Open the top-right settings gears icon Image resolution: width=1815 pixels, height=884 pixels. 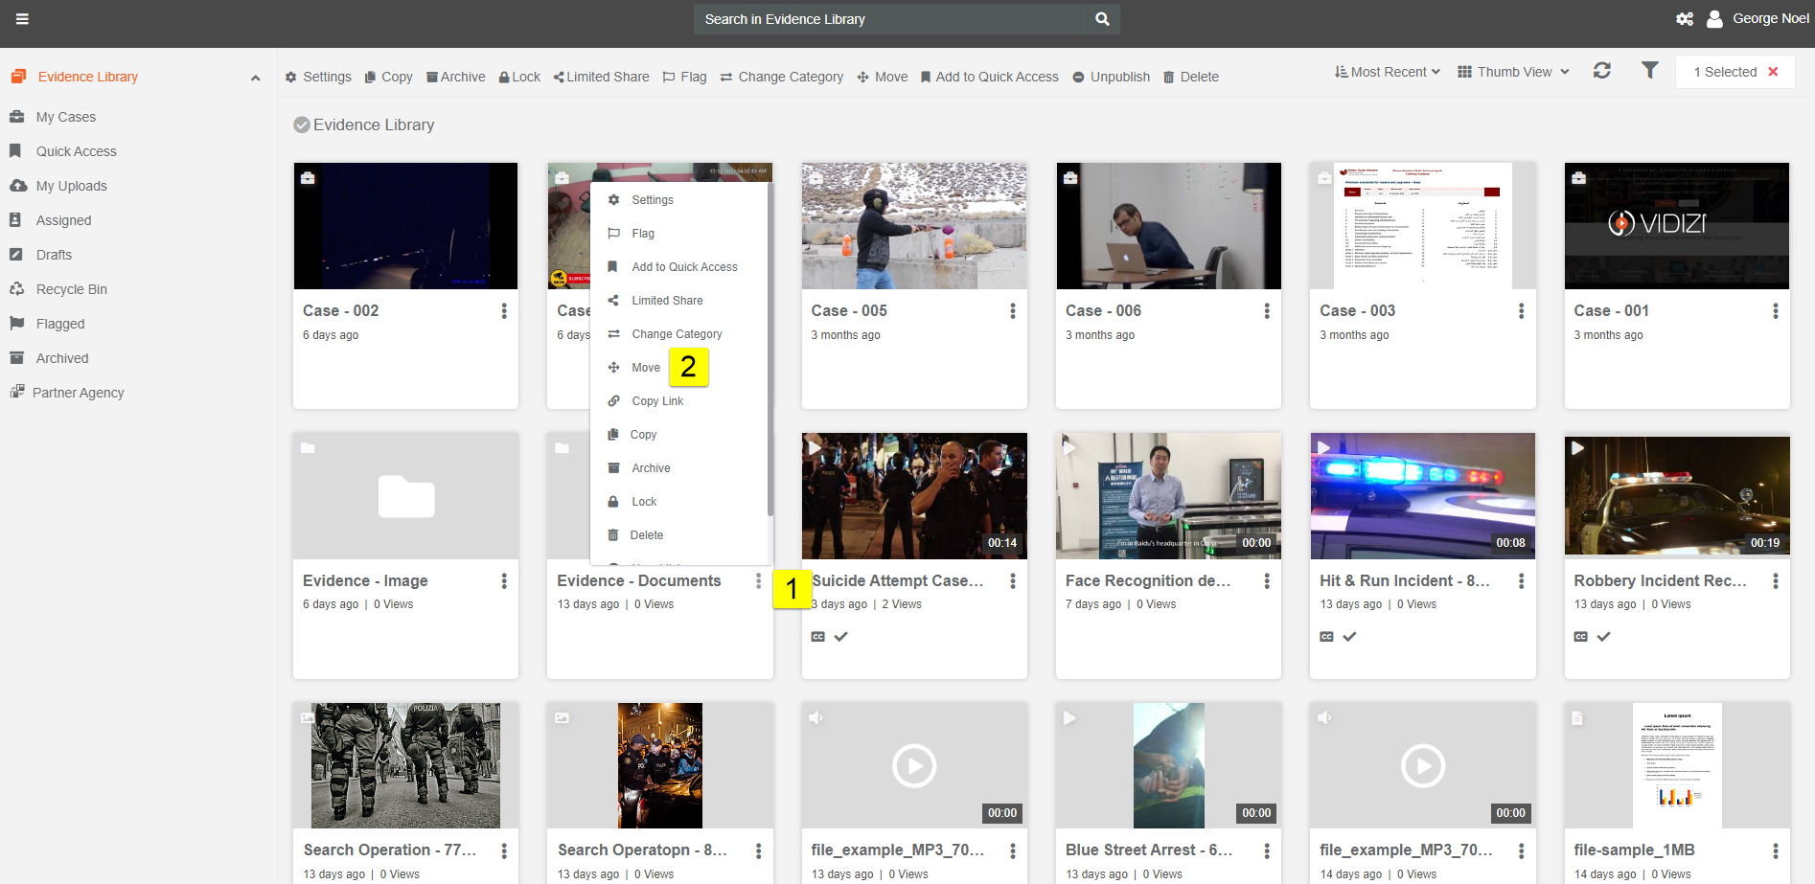click(x=1684, y=19)
